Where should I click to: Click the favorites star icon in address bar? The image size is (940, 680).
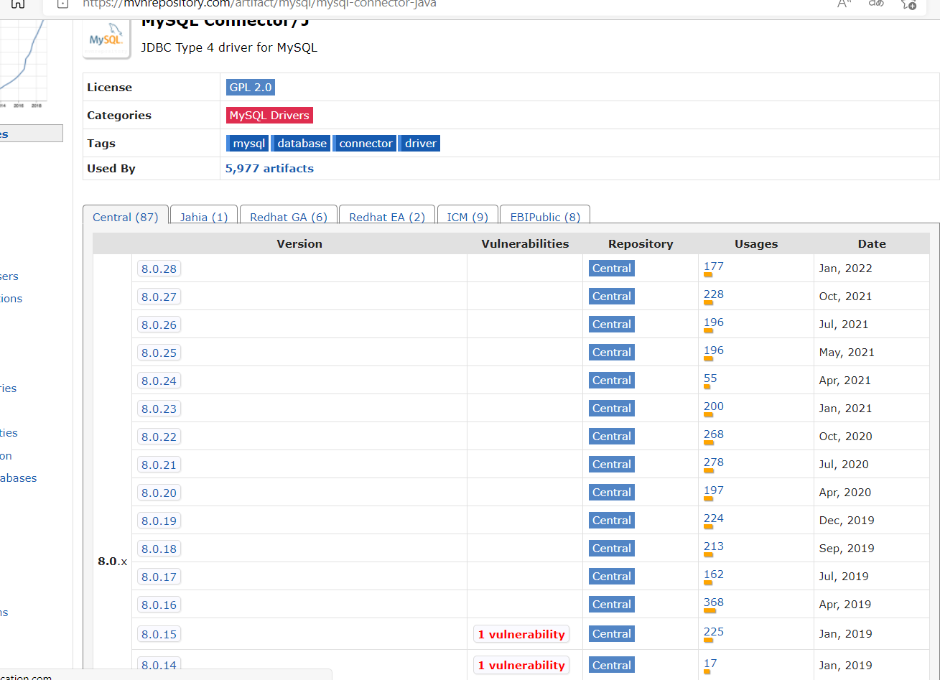[908, 4]
